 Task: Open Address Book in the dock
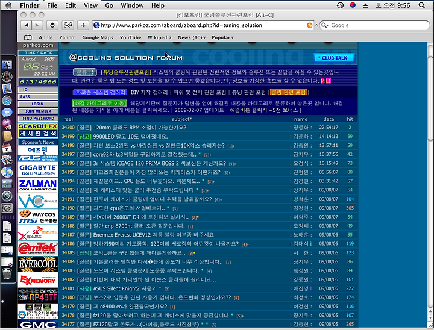[x=7, y=136]
